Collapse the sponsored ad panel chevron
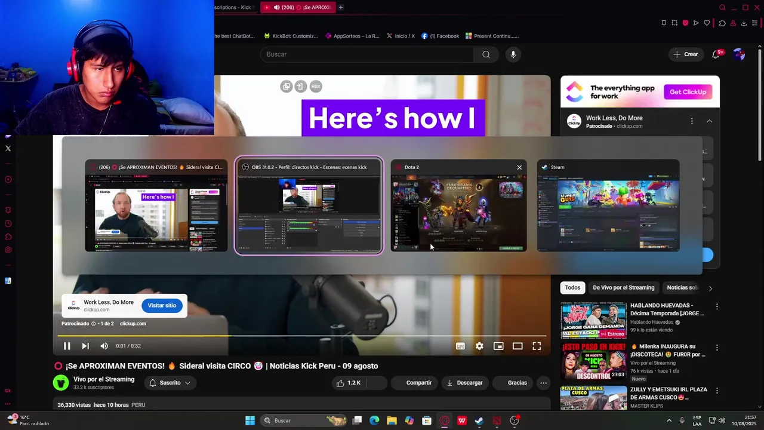 [709, 121]
